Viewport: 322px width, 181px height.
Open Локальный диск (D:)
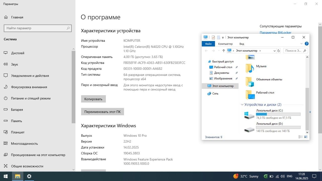coord(272,128)
